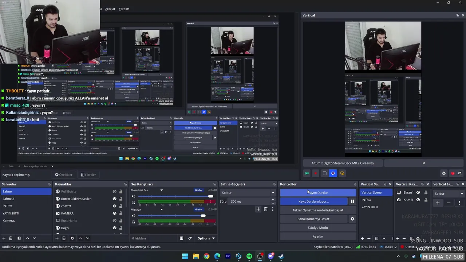Image resolution: width=466 pixels, height=262 pixels.
Task: Open scene filters icon in Sahneler toolbar
Action: [19, 238]
